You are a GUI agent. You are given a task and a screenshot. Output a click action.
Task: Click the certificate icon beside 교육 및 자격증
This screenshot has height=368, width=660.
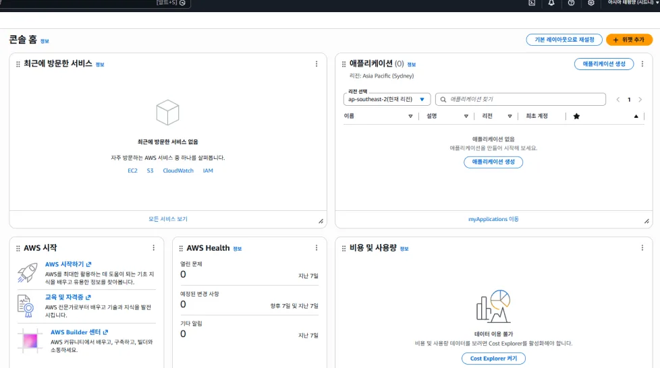25,306
